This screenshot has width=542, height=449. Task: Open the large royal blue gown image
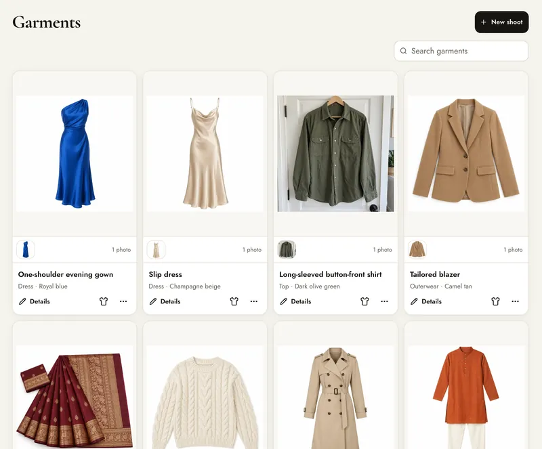pyautogui.click(x=75, y=154)
